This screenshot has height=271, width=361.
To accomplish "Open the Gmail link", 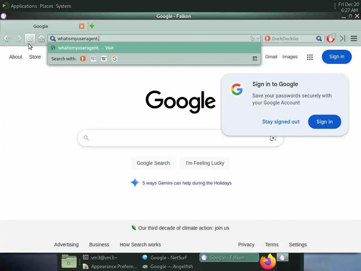I will coord(271,57).
